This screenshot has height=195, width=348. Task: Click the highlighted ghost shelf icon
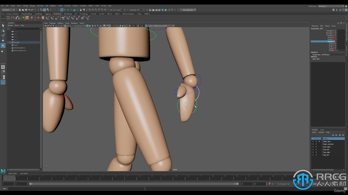click(x=27, y=18)
